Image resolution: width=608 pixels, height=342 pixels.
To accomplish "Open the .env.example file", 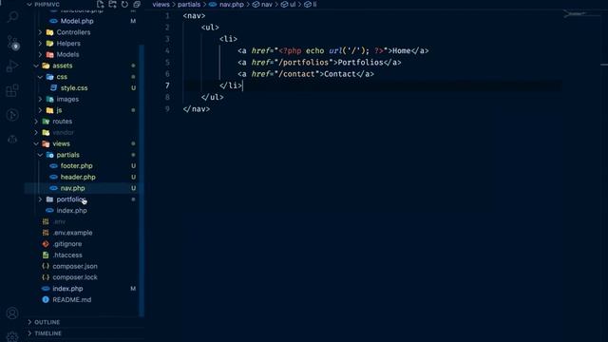I will (72, 233).
